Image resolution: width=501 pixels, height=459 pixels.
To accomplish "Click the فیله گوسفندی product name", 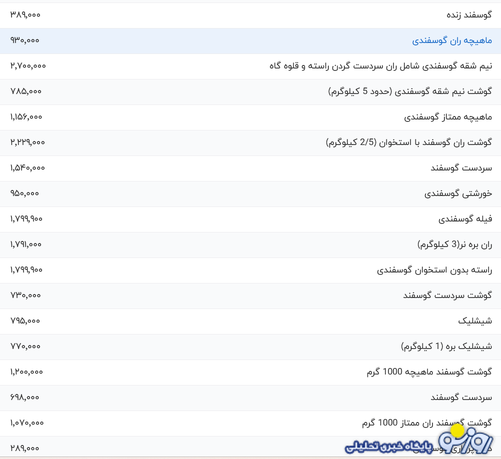I will pos(465,219).
